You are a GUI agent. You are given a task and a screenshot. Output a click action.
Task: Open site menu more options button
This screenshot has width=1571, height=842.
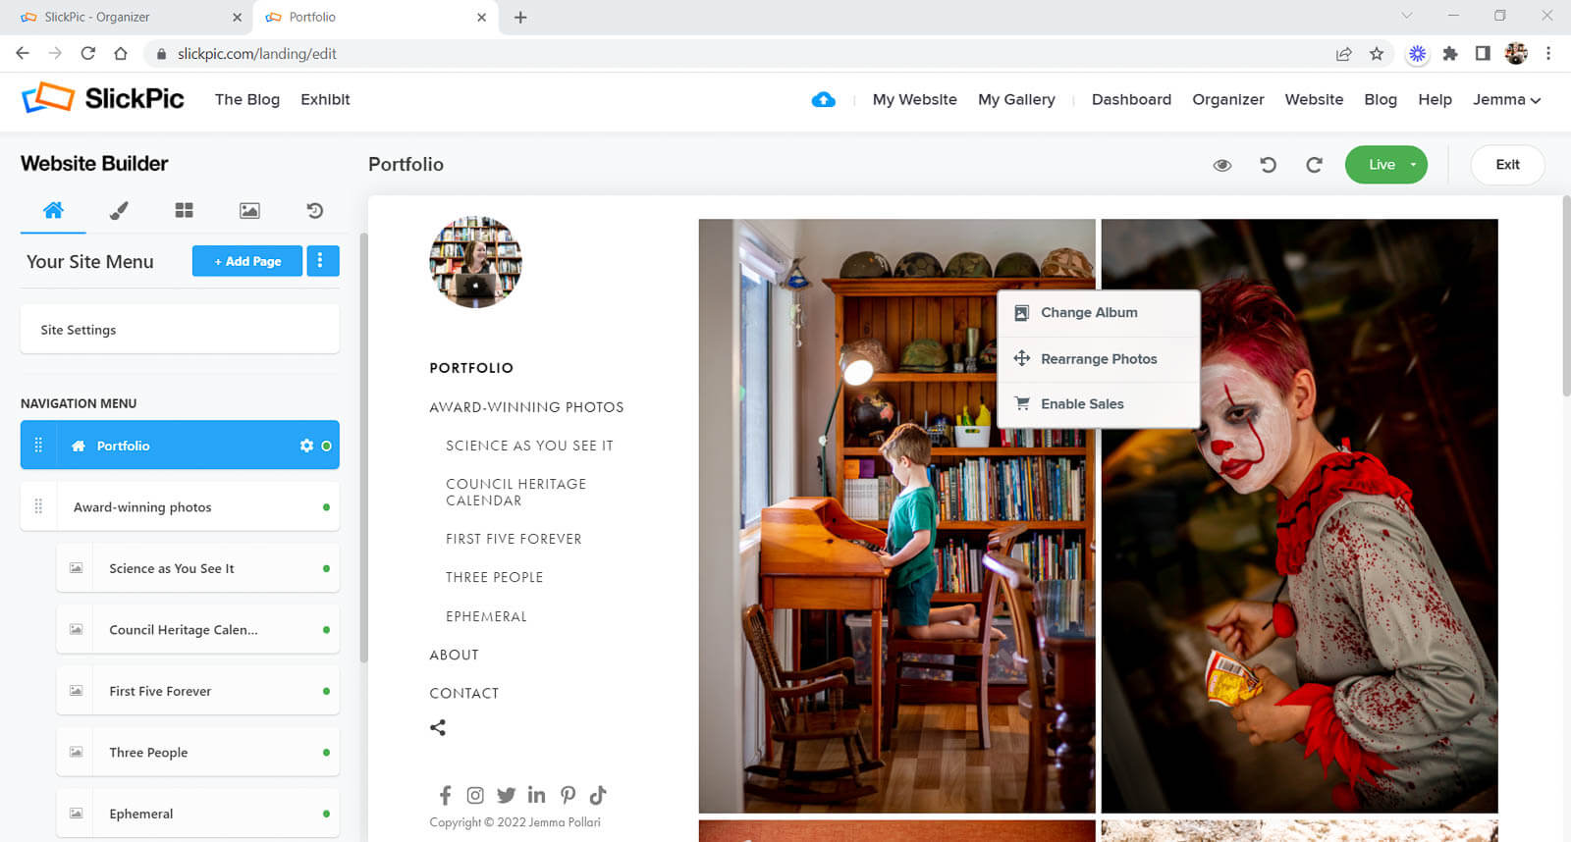[322, 261]
